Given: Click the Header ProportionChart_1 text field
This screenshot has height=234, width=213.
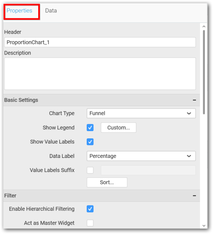Looking at the screenshot, I should click(100, 42).
